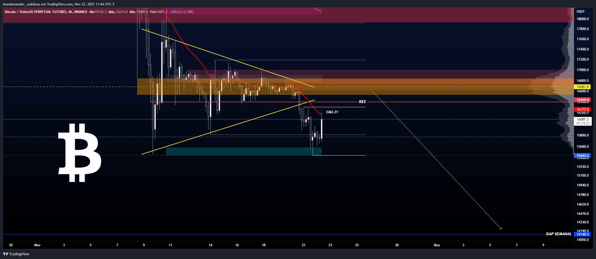Image resolution: width=596 pixels, height=259 pixels.
Task: Select the GAP SEMANAL label
Action: 559,234
